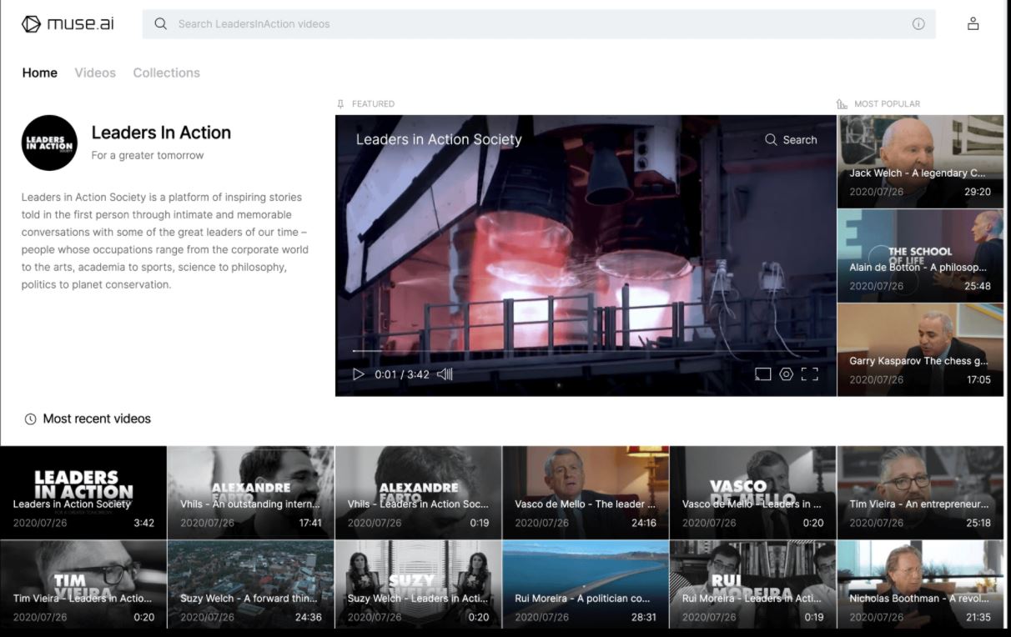Open Vhils - An outstanding intern... video
The width and height of the screenshot is (1011, 637).
point(251,492)
